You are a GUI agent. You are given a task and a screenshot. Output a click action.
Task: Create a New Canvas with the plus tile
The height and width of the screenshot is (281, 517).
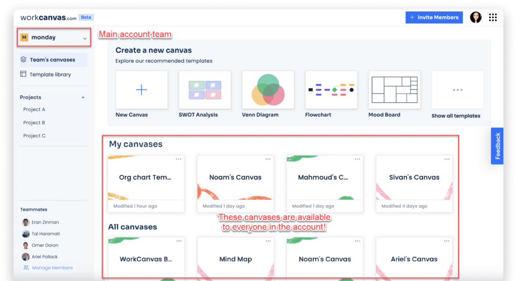142,90
